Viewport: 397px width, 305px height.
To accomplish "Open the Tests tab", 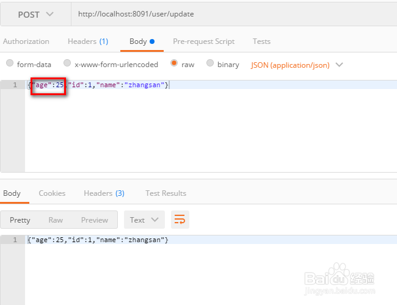I will (261, 41).
